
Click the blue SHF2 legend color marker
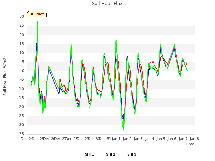coord(101,155)
